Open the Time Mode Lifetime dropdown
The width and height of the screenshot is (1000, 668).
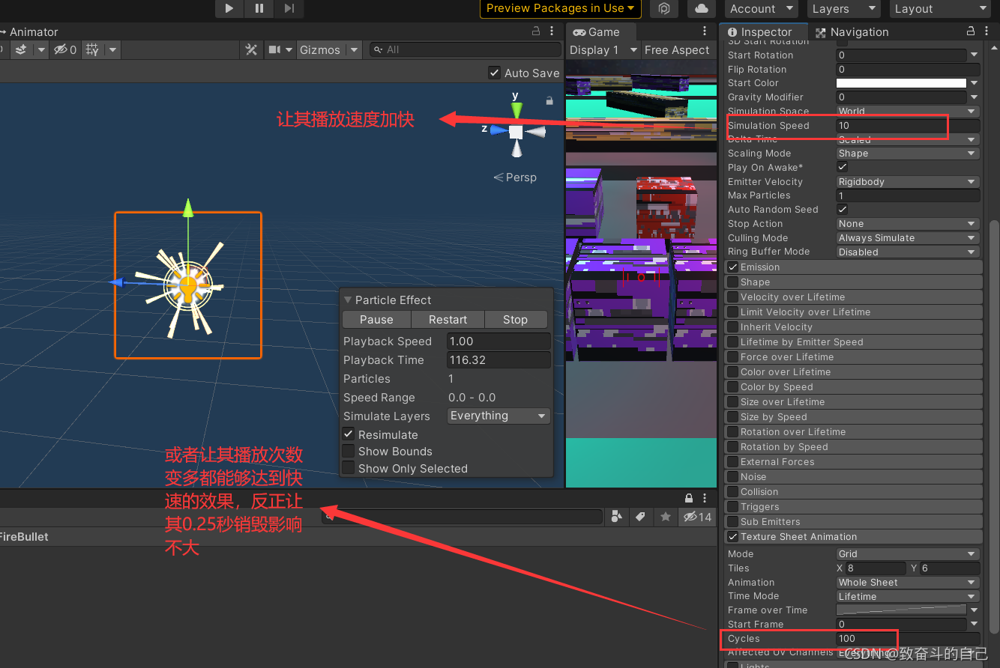908,597
